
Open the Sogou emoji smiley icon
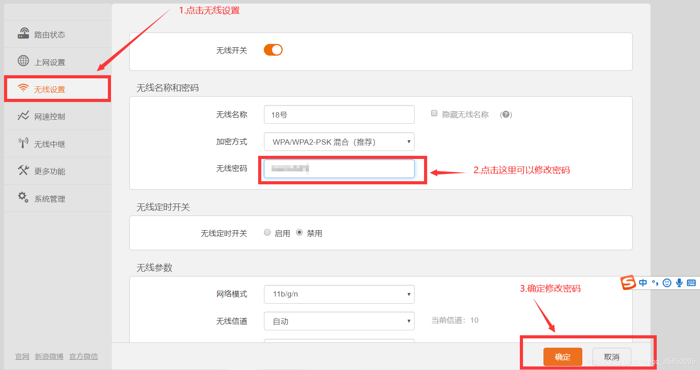click(667, 283)
